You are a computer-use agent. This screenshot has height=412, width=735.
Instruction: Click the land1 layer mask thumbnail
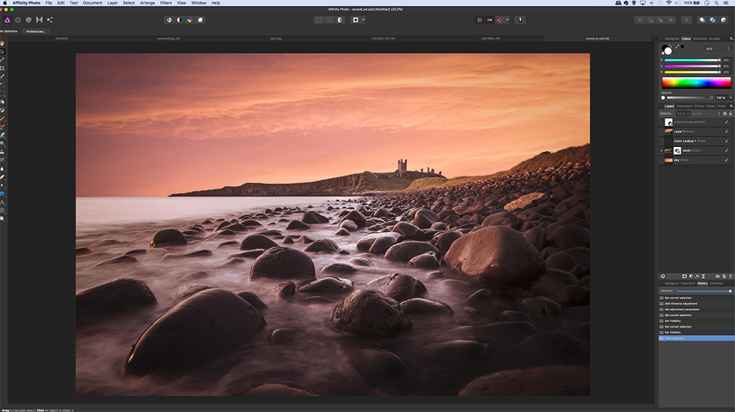coord(678,151)
